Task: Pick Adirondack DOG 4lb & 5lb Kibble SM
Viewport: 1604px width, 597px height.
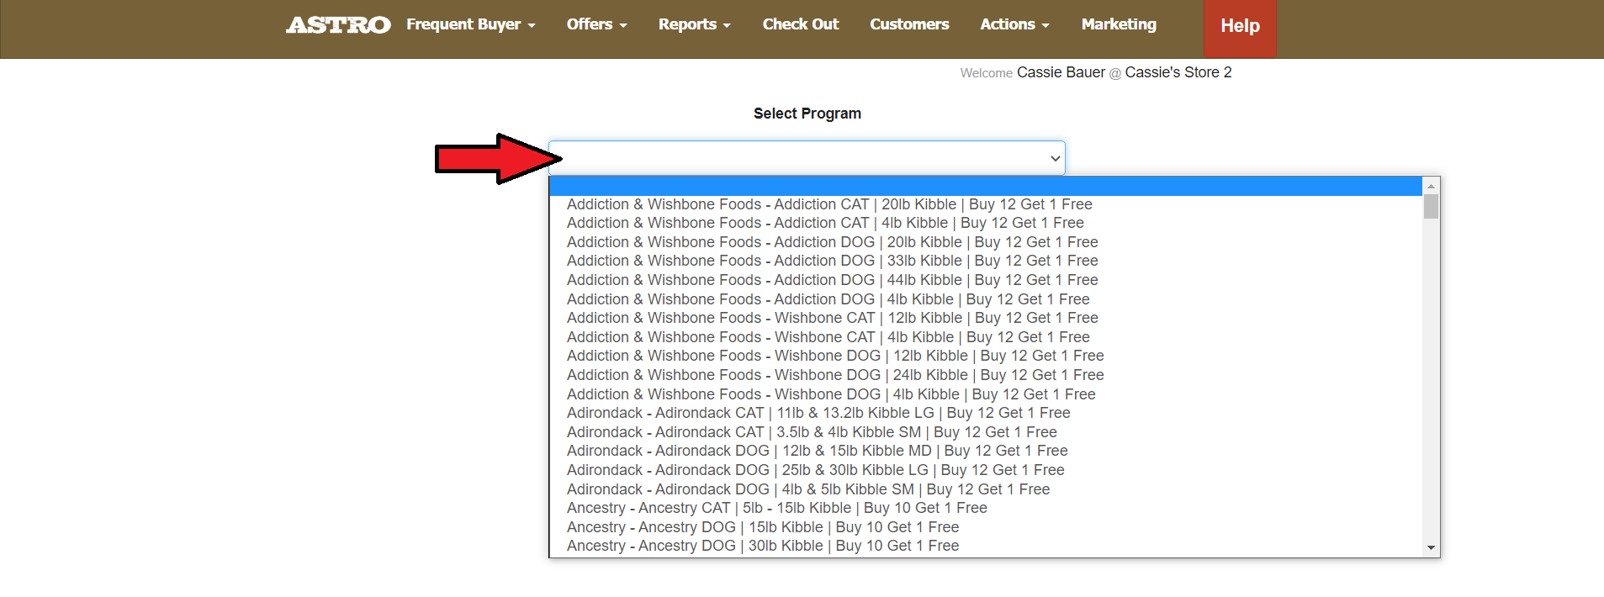Action: [985, 489]
